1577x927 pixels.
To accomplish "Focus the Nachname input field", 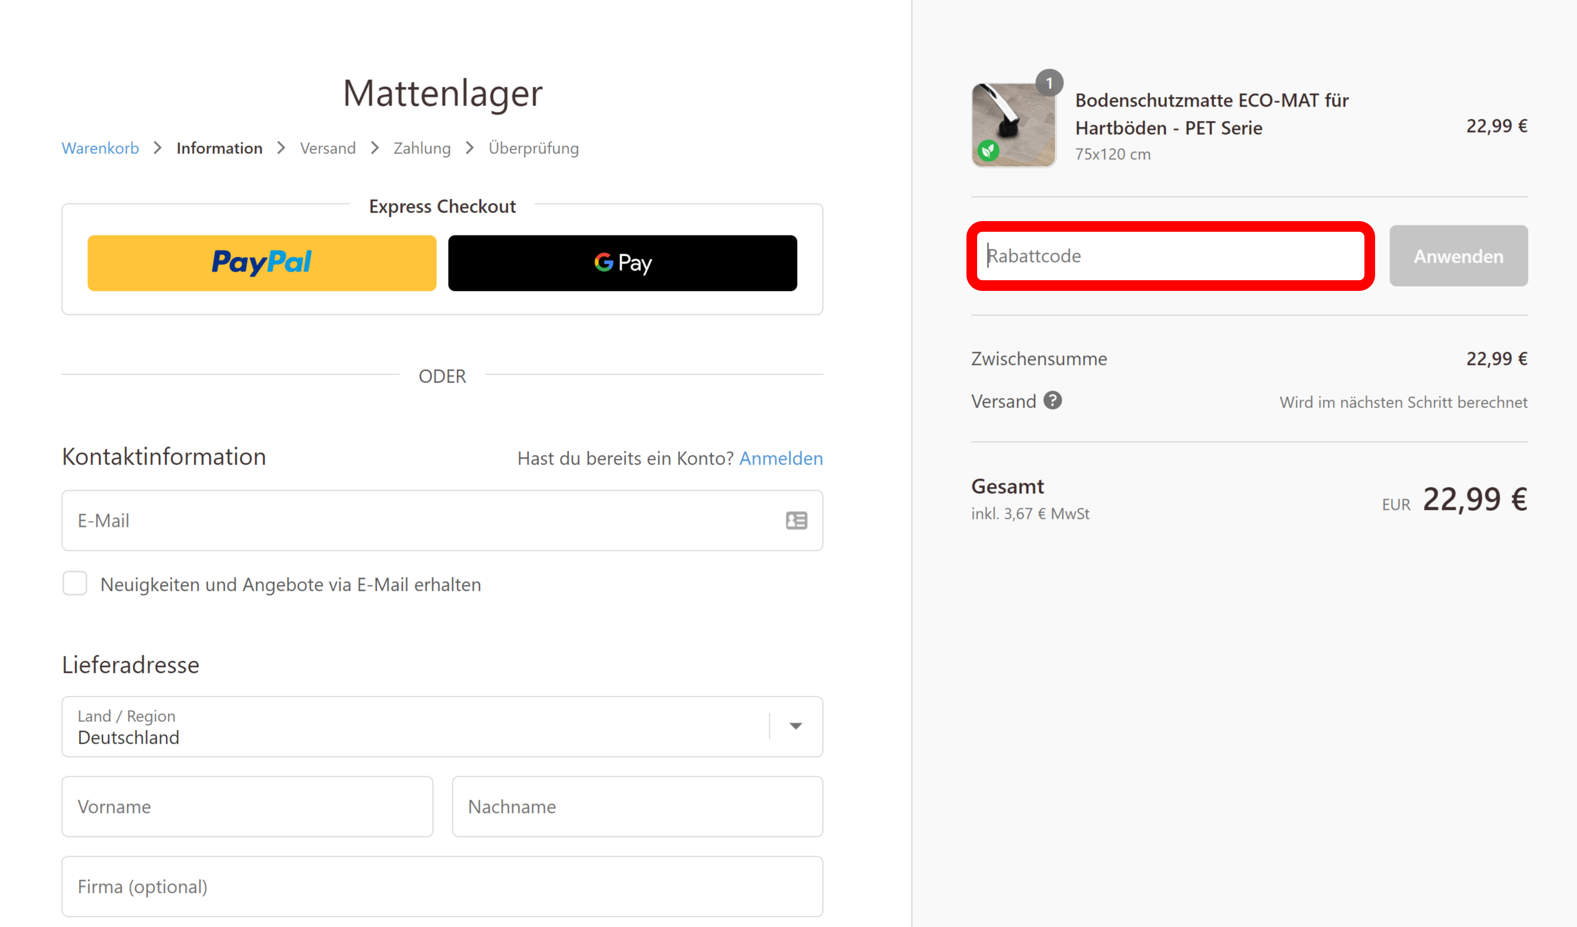I will coord(637,807).
